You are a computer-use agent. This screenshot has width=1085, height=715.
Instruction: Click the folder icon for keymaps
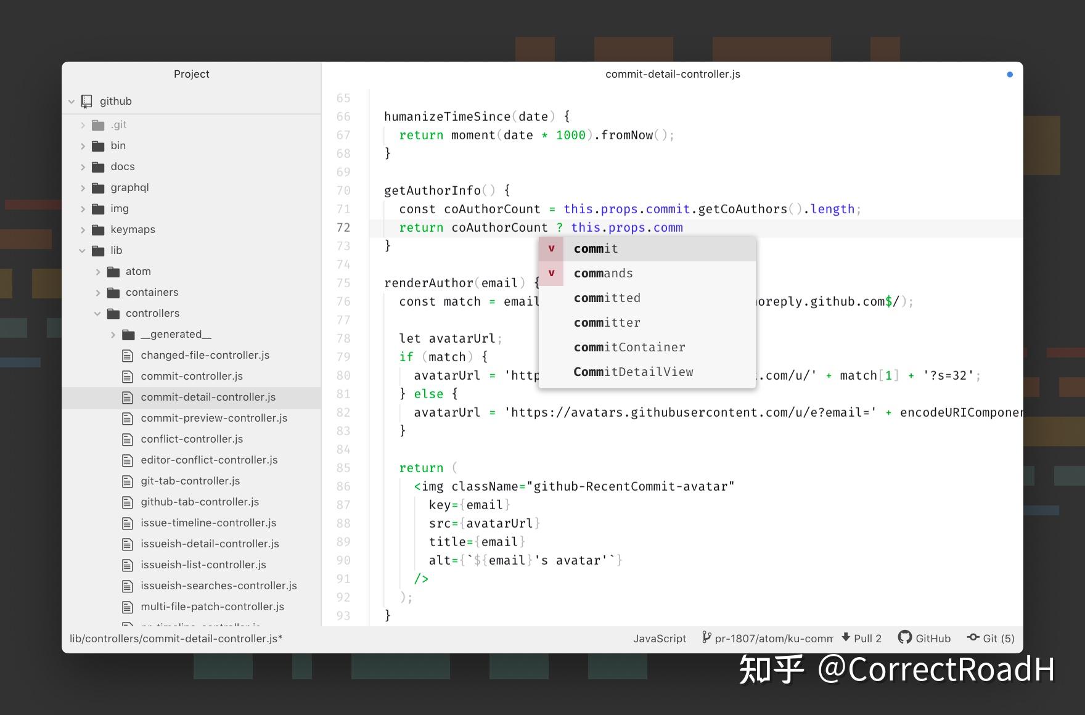pos(98,230)
